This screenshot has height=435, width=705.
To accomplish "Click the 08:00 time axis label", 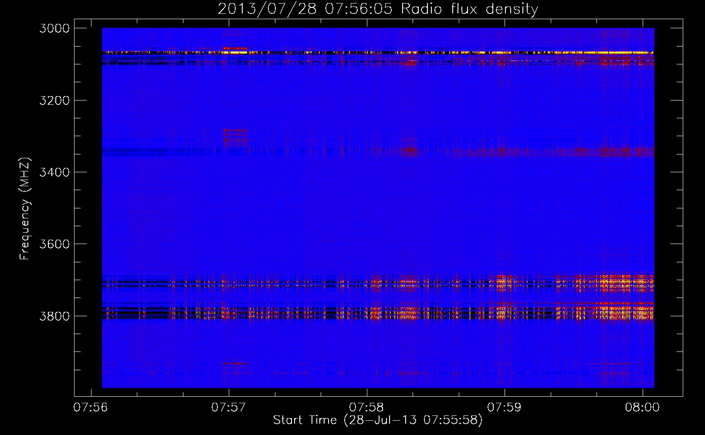I will tap(643, 408).
